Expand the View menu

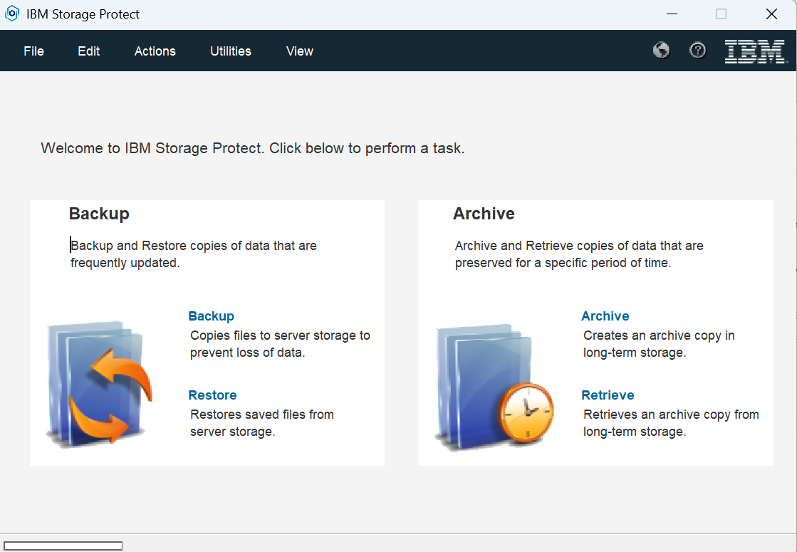point(300,51)
